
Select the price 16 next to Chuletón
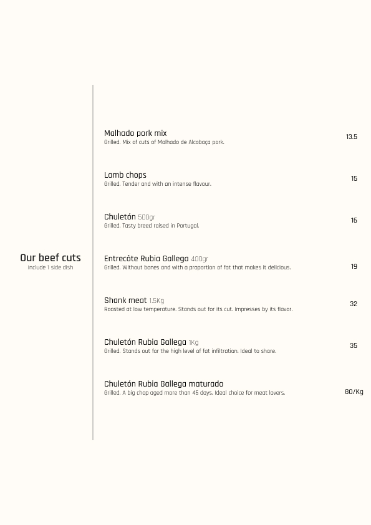(354, 220)
